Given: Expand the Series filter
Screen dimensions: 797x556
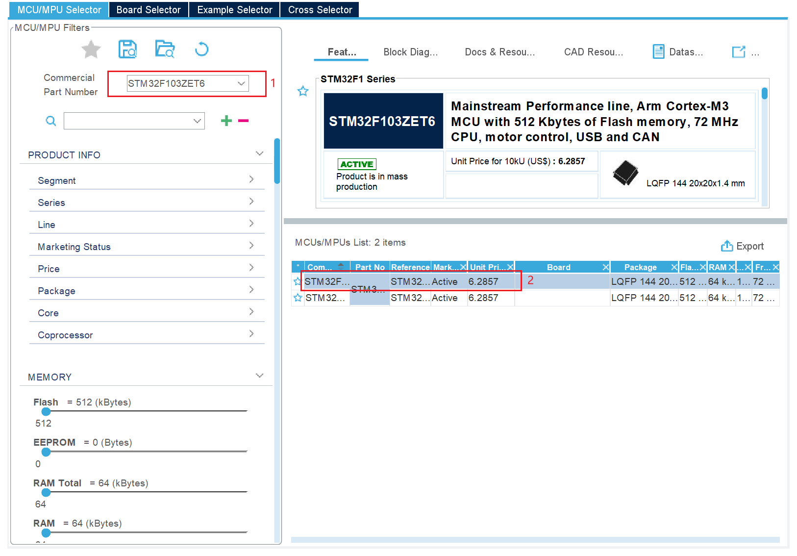Looking at the screenshot, I should 251,202.
